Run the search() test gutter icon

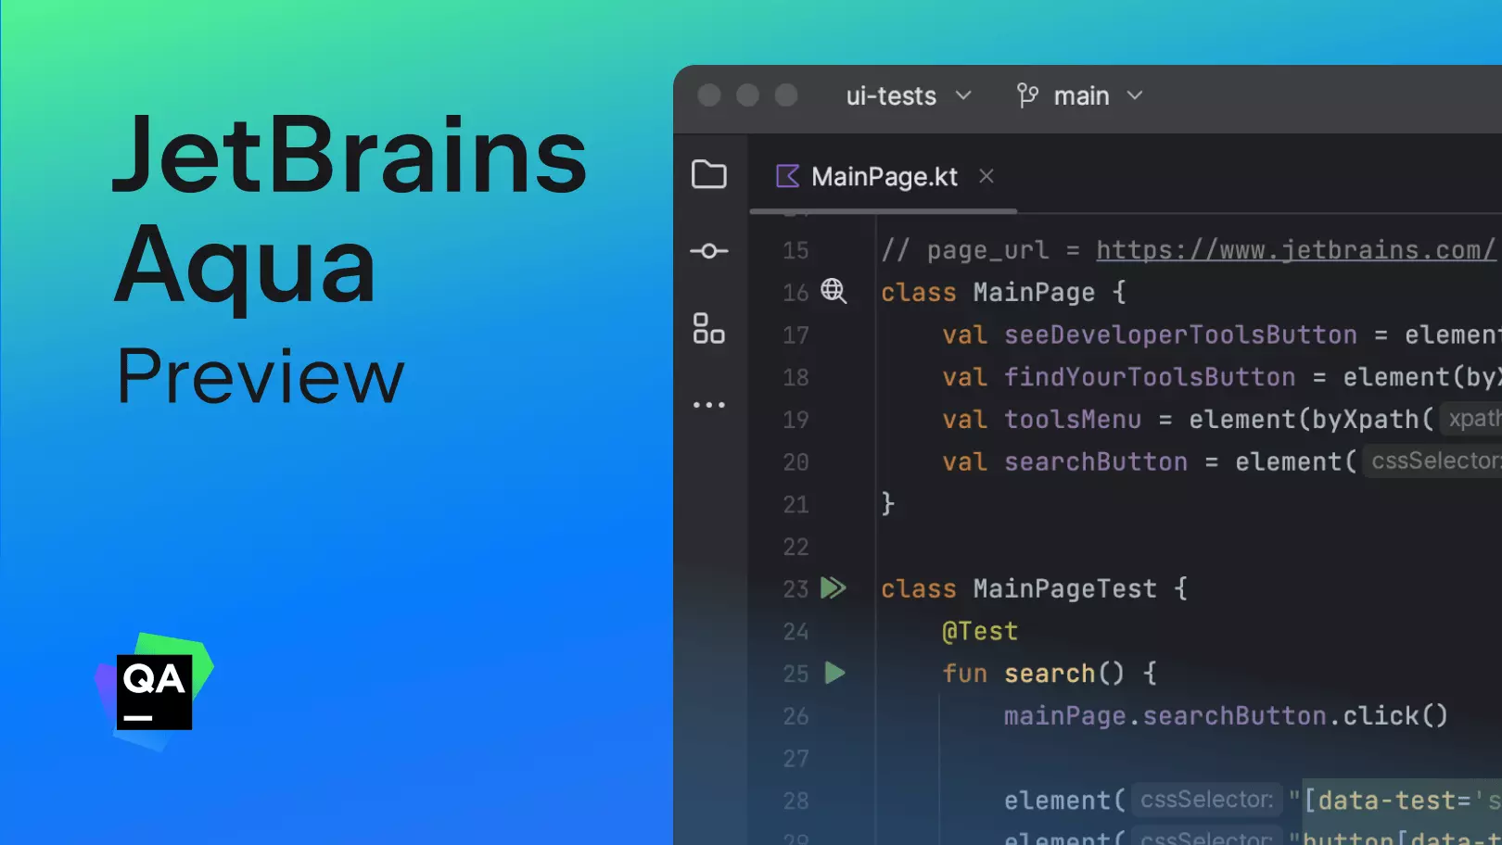coord(834,673)
